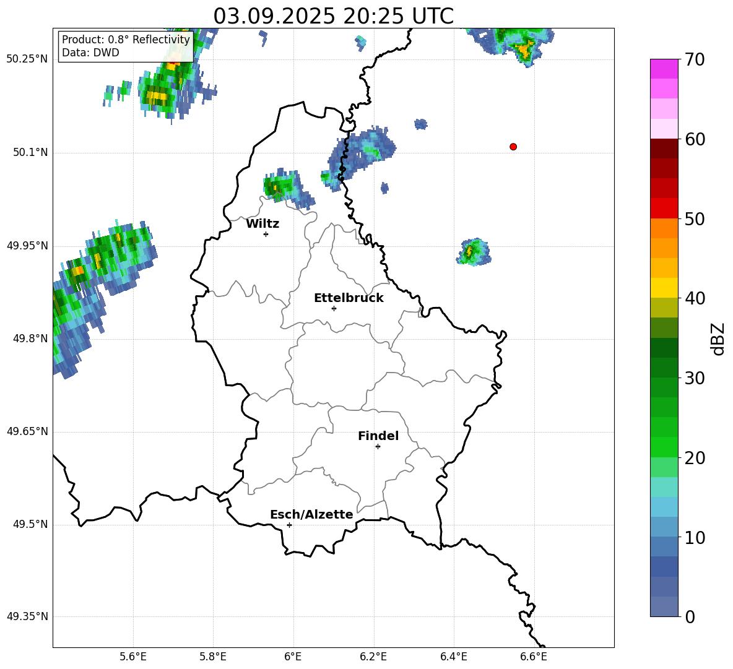Click the yellow colorbar swatch at 40
The height and width of the screenshot is (669, 733).
coord(664,288)
